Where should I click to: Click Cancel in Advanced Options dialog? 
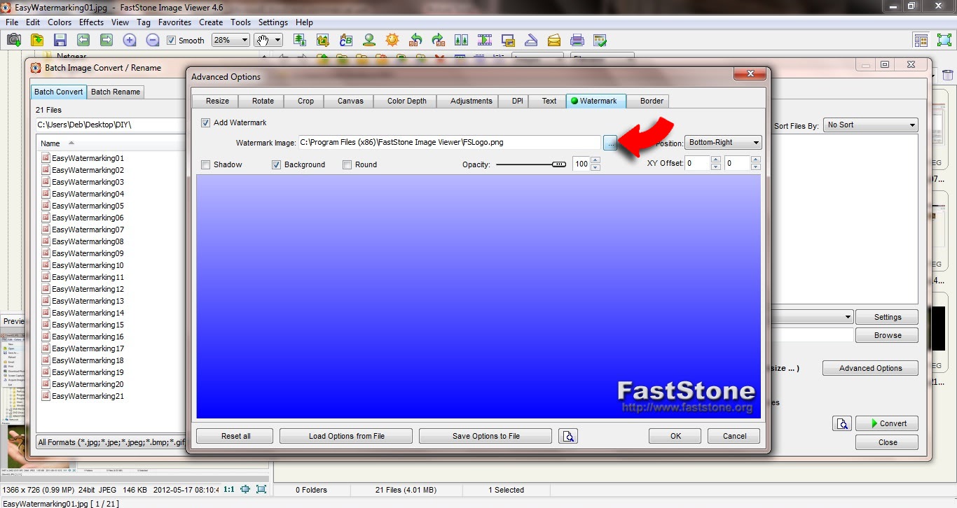[734, 436]
